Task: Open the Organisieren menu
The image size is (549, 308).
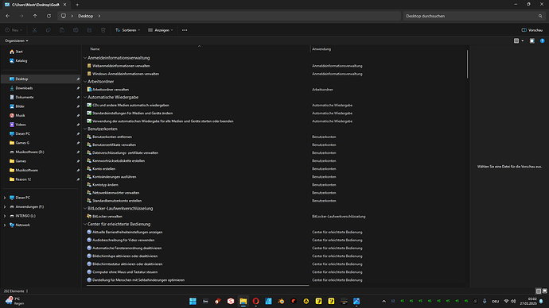Action: click(17, 40)
